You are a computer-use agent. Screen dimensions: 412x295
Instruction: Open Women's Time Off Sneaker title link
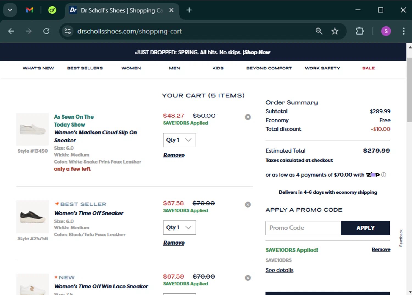point(89,213)
